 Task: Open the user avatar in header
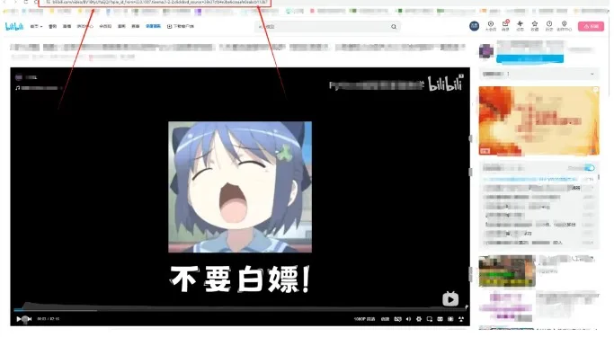[474, 26]
